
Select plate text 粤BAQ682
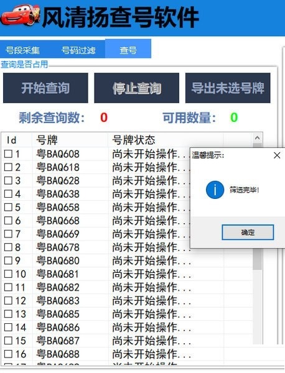point(58,287)
